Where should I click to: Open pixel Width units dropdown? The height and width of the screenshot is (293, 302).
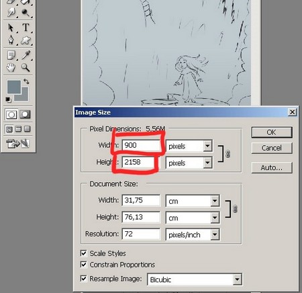[207, 146]
